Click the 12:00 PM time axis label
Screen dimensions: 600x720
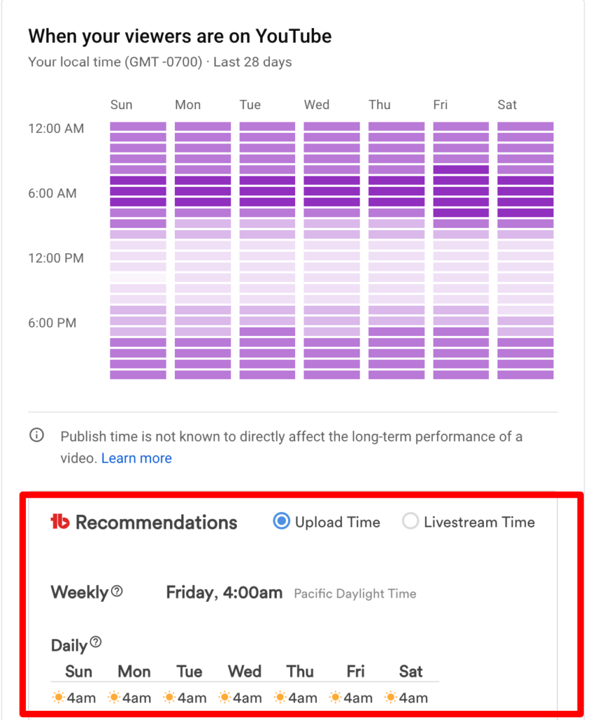[x=56, y=258]
